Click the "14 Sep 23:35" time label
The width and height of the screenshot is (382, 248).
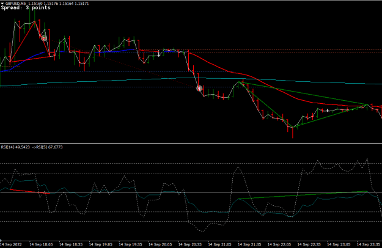click(369, 244)
